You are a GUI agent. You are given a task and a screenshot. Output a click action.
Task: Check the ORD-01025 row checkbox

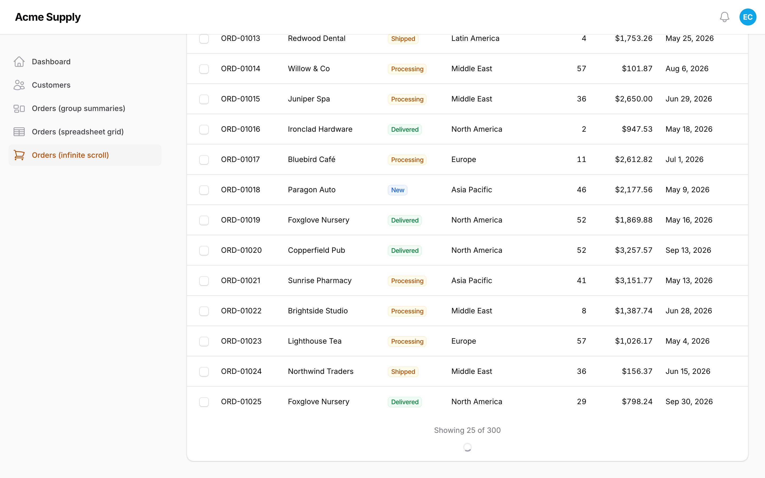point(204,402)
